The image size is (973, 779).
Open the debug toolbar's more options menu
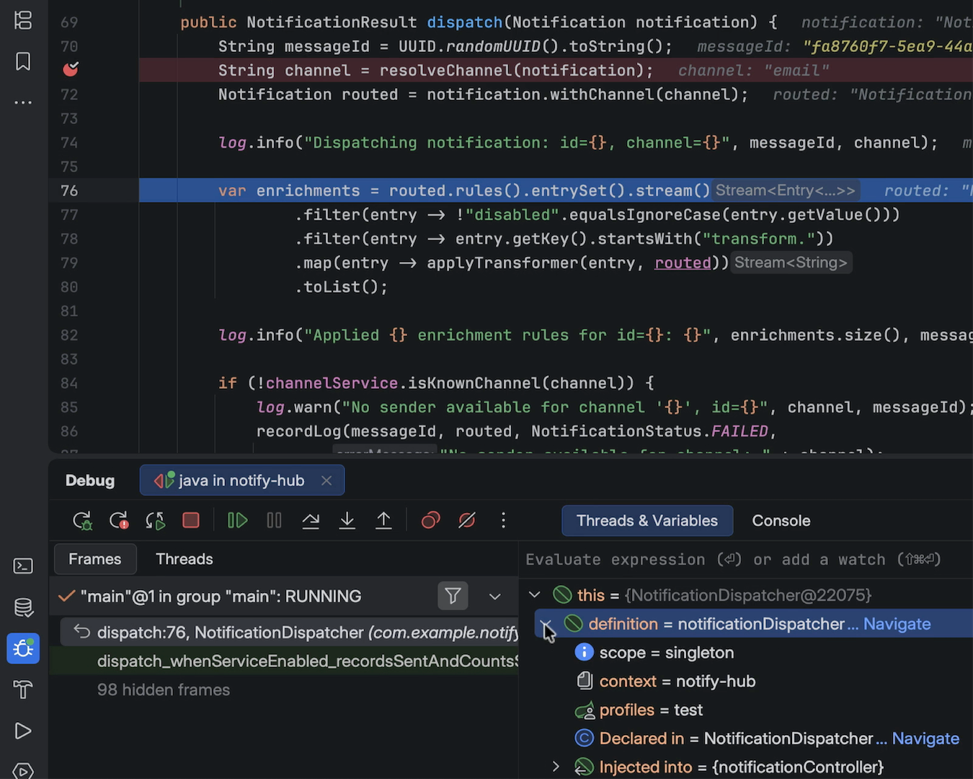click(x=503, y=521)
